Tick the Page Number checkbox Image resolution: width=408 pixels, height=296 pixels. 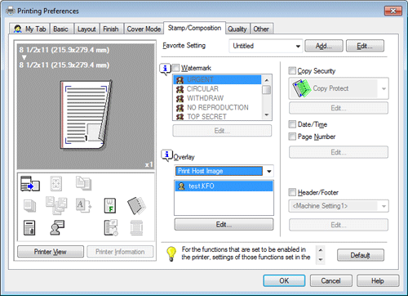tap(292, 137)
